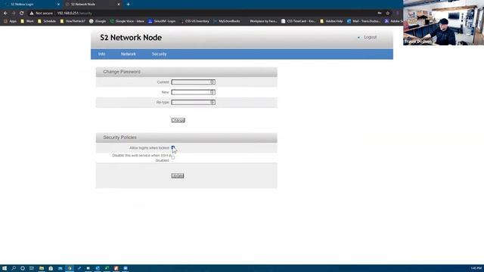Open File Explorer from the taskbar
Screen dimensions: 484x272
click(42, 268)
